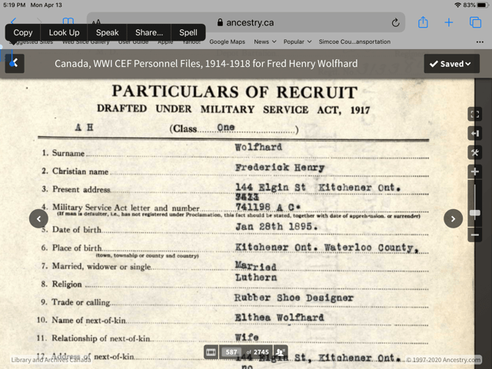
Task: Open the image tools wrench icon
Action: [474, 153]
